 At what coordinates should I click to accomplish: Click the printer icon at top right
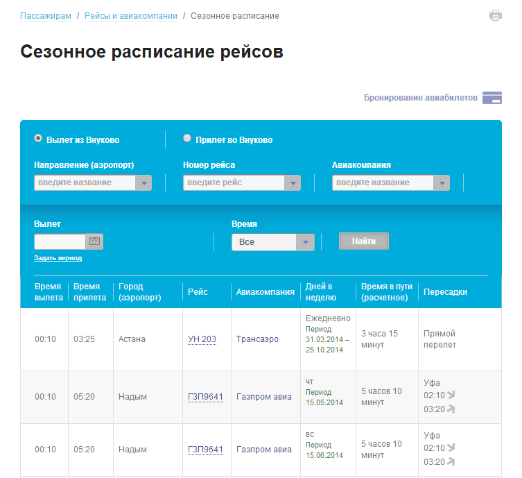coord(495,16)
